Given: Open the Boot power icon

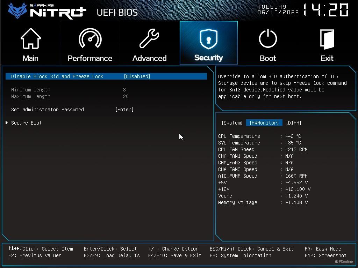Looking at the screenshot, I should click(268, 38).
